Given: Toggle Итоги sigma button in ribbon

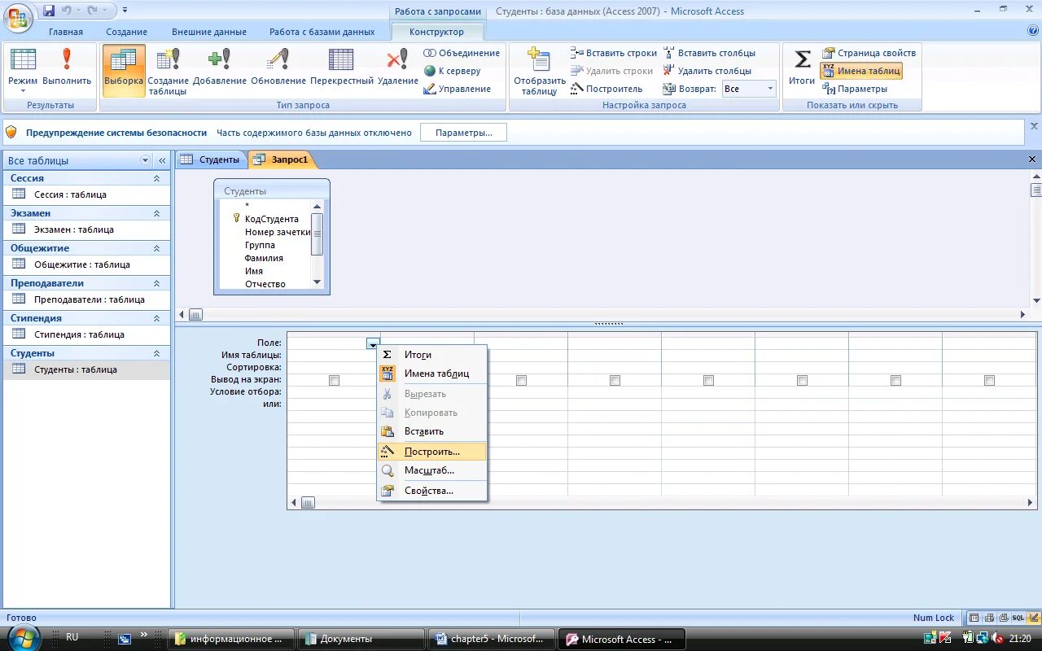Looking at the screenshot, I should (x=802, y=67).
